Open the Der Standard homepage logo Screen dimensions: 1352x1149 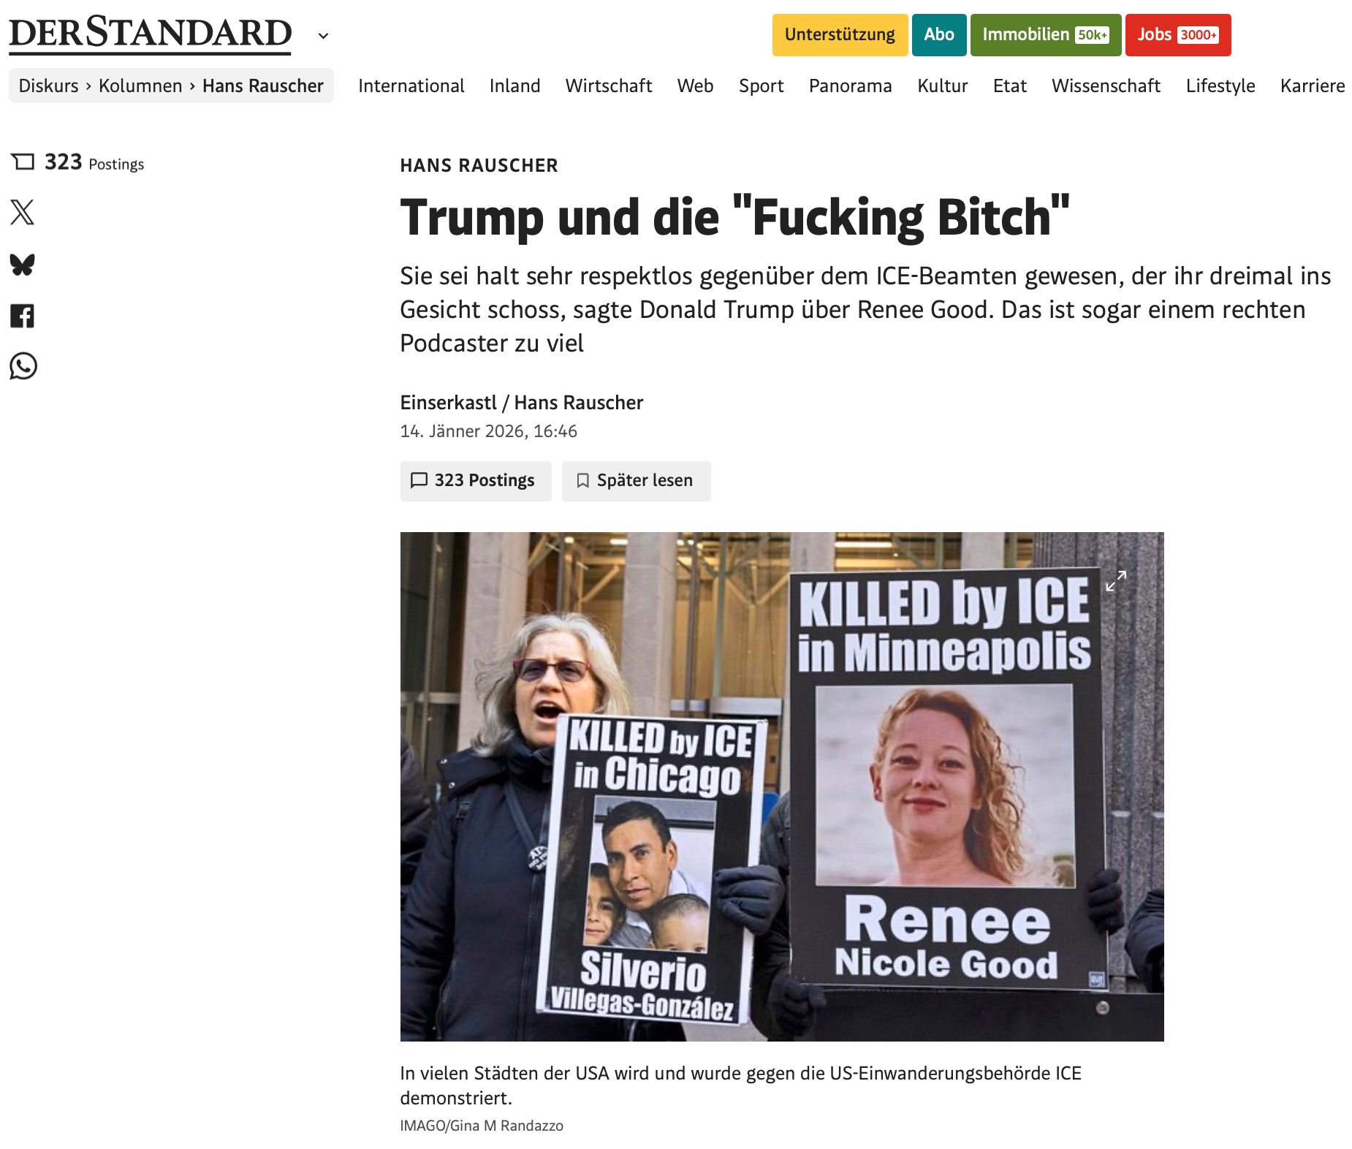point(151,34)
